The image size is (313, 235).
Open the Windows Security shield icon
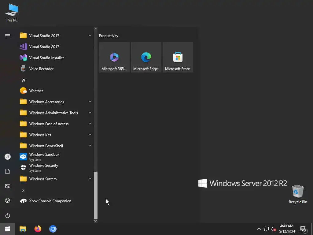23,168
